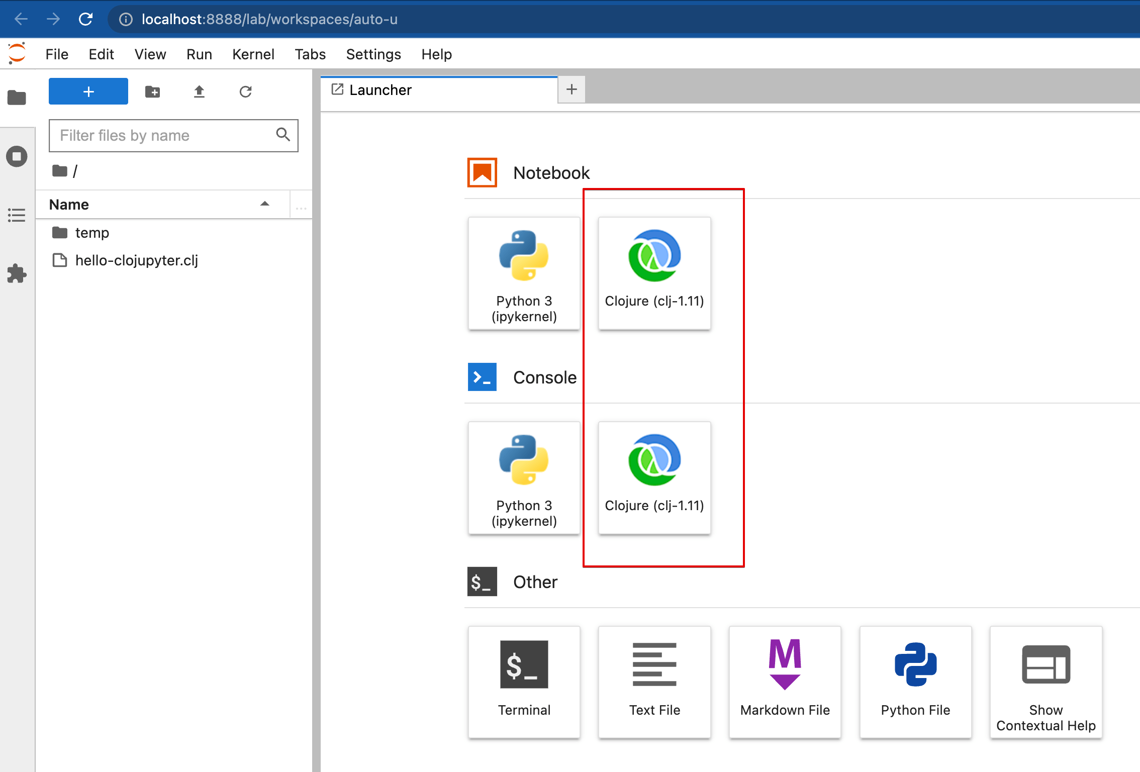Click the browser forward arrow
The height and width of the screenshot is (772, 1140).
click(53, 19)
